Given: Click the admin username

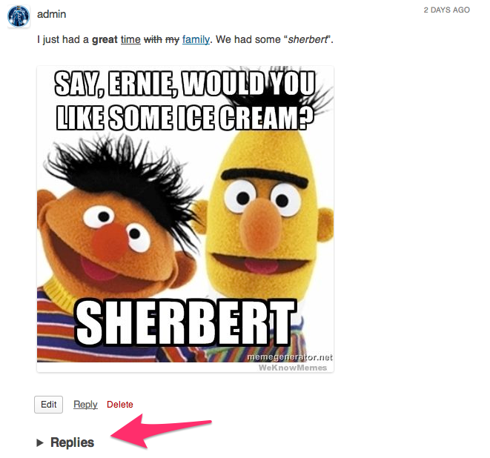Looking at the screenshot, I should (x=52, y=14).
